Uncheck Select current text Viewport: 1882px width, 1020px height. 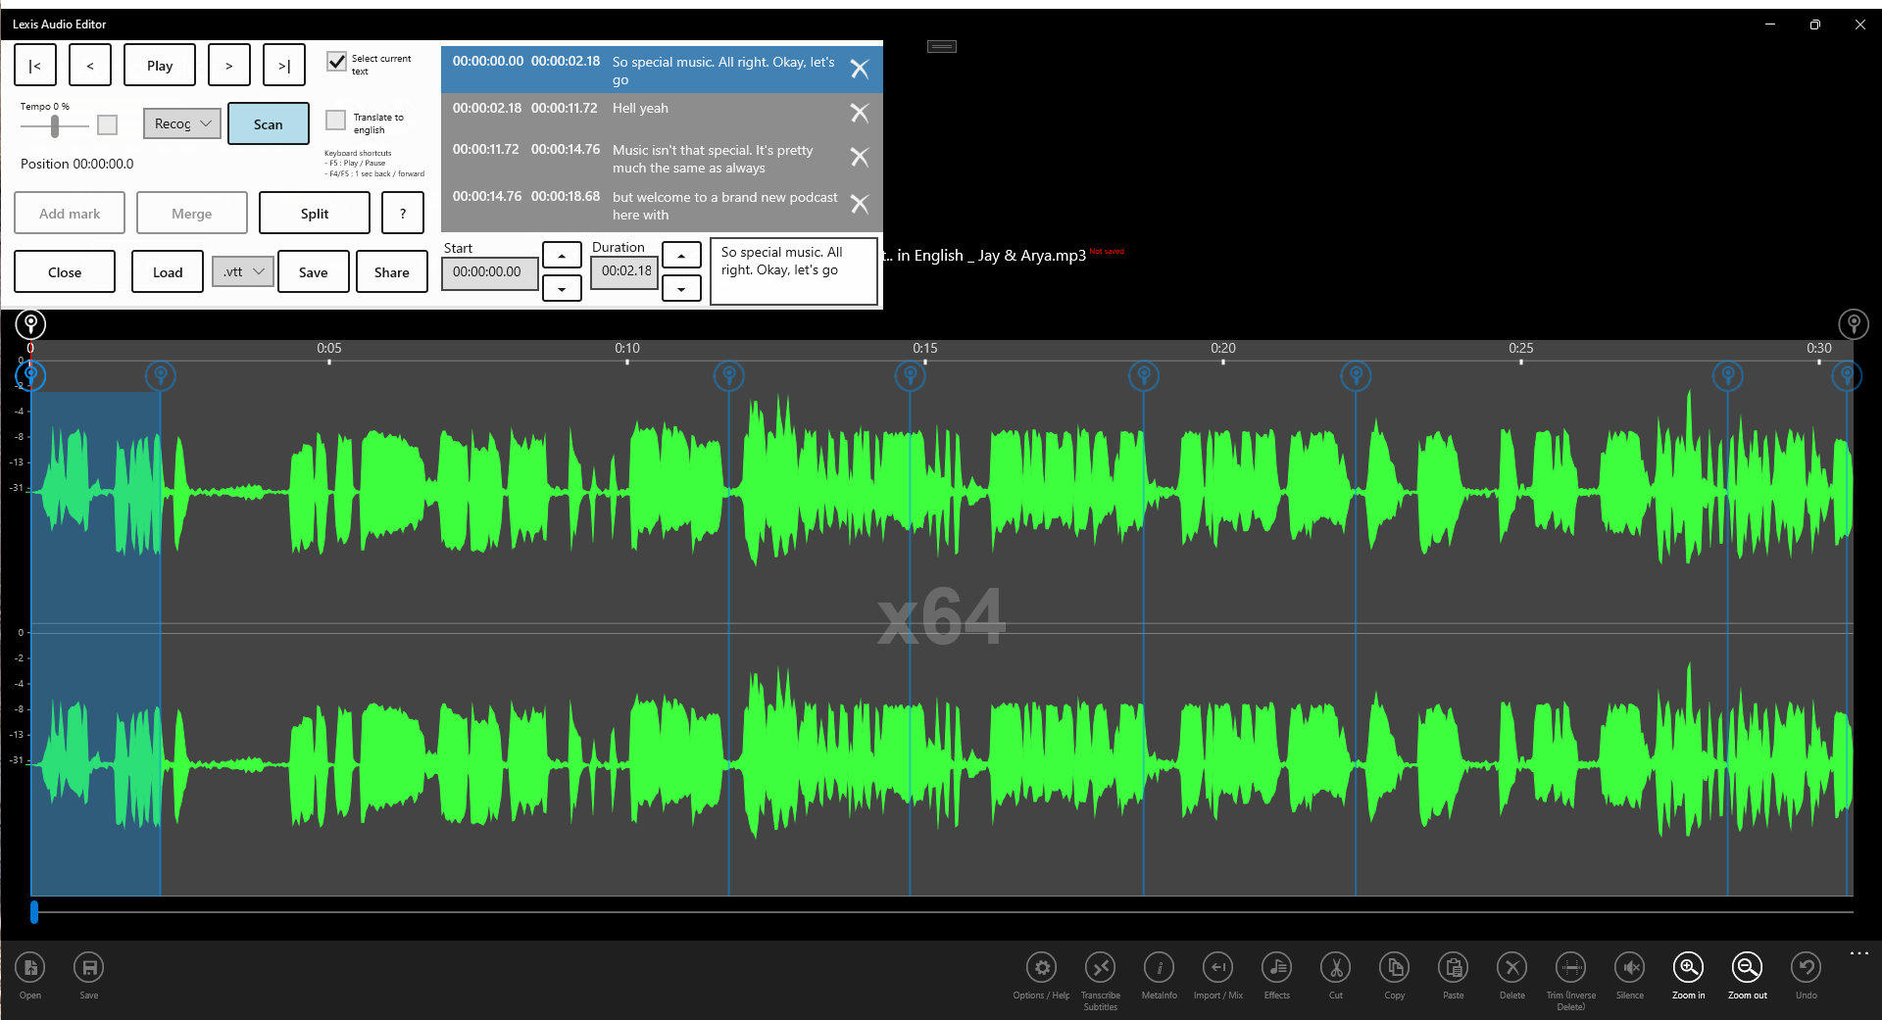point(336,62)
